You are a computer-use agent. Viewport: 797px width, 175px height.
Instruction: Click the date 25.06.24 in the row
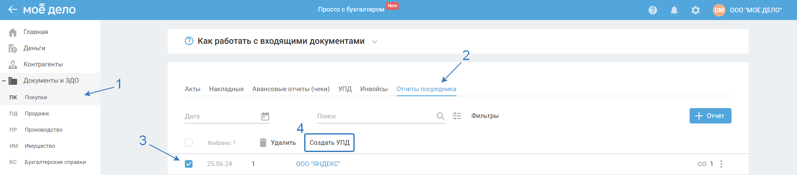(x=219, y=164)
